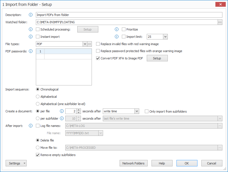The width and height of the screenshot is (228, 172).
Task: Click info icon beside PDF passwords
Action: click(31, 51)
